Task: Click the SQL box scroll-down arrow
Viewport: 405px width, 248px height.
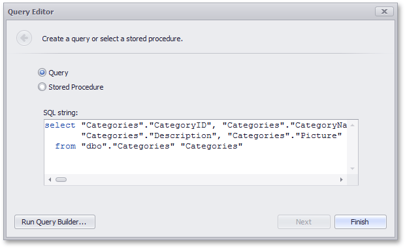Action: (352, 169)
